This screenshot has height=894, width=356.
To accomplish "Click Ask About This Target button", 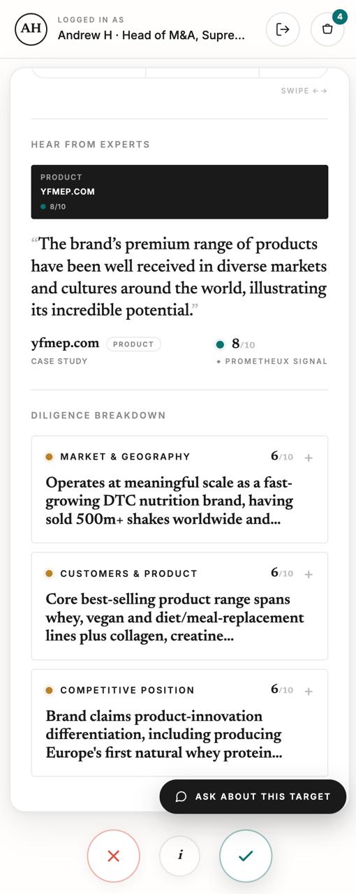I will point(253,796).
